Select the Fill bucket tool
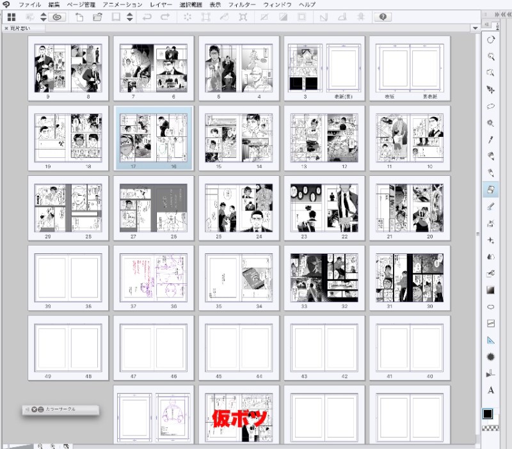The width and height of the screenshot is (512, 449). pyautogui.click(x=490, y=274)
